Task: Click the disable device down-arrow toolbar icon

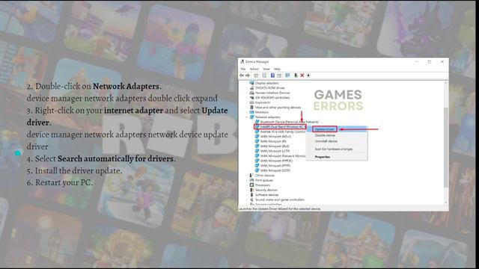Action: pos(308,75)
